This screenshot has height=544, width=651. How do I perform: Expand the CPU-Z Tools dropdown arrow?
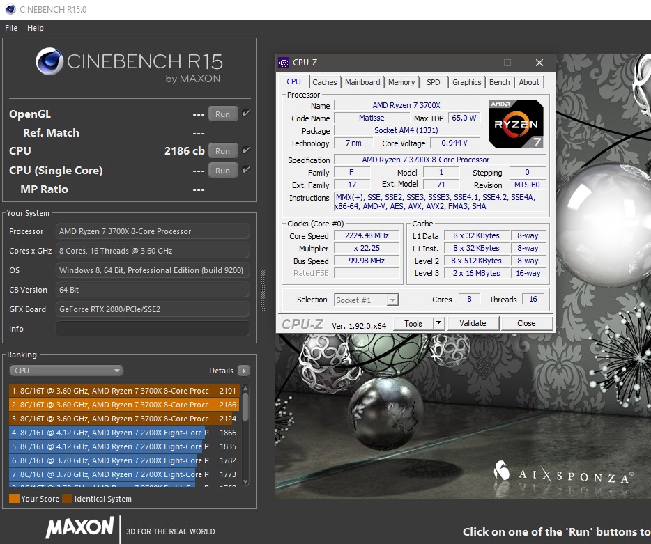coord(439,322)
